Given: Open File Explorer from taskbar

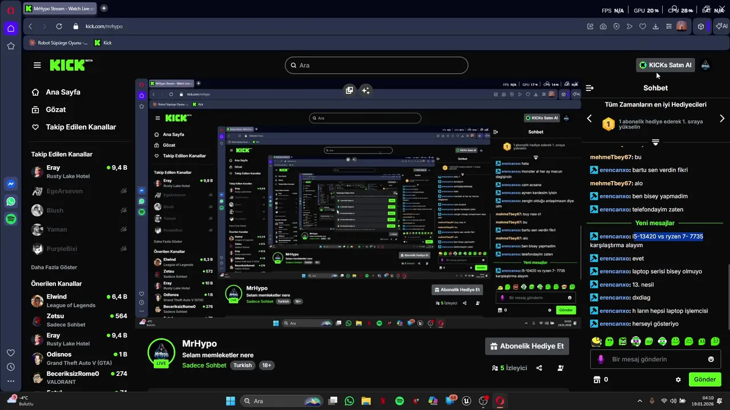Looking at the screenshot, I should coord(366,401).
